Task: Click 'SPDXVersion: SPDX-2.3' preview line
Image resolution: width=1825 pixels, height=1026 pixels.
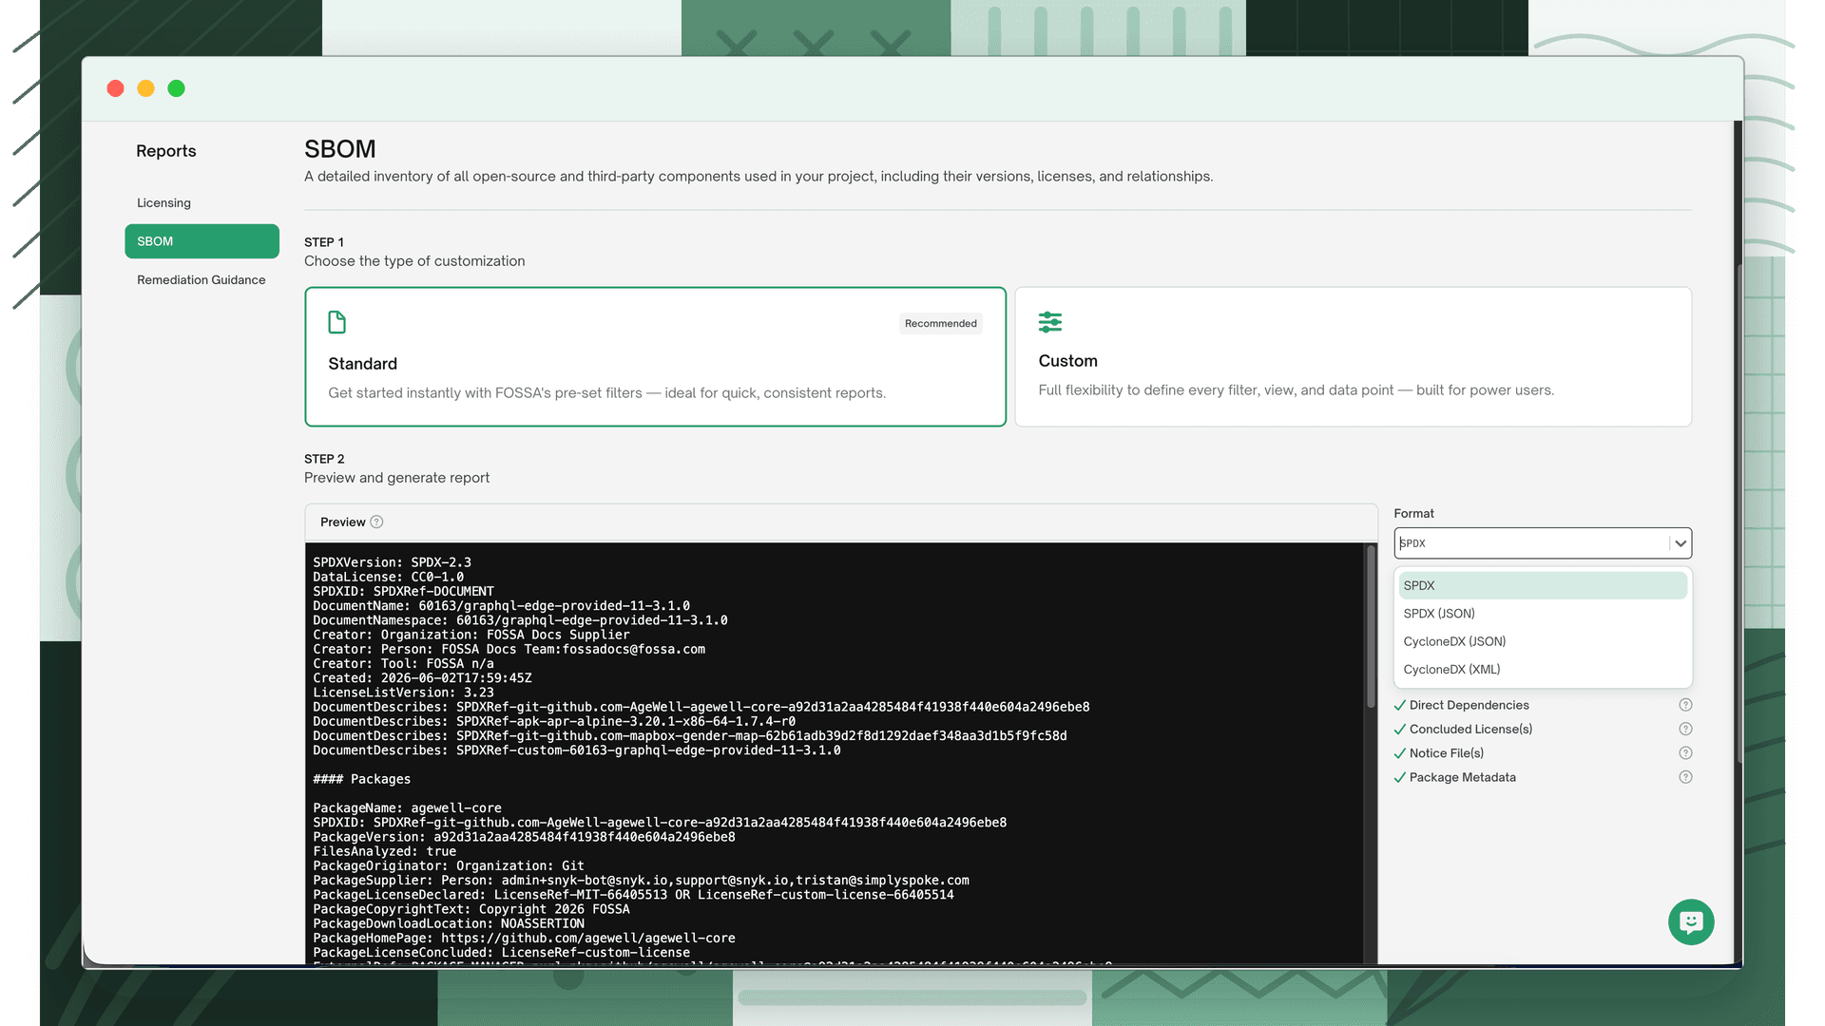Action: (392, 562)
